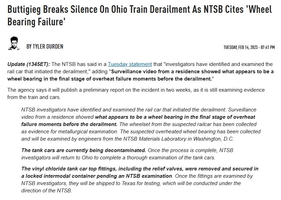Click the Tuesday, Feb 14, 2023 timestamp
Image resolution: width=281 pixels, height=200 pixels.
point(249,47)
